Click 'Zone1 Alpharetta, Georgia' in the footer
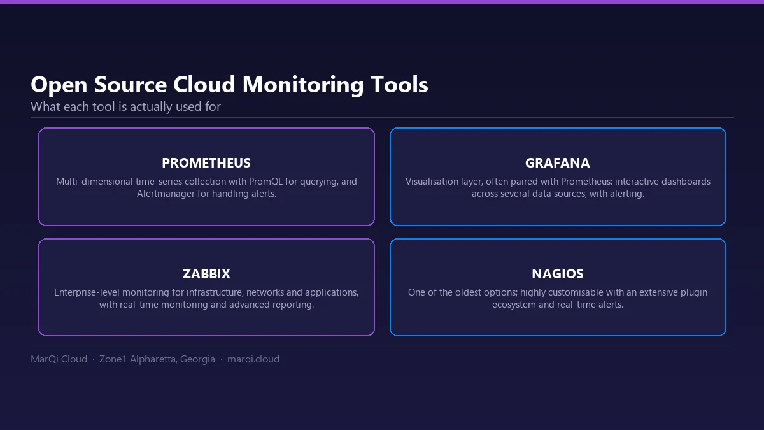Image resolution: width=764 pixels, height=430 pixels. (157, 359)
